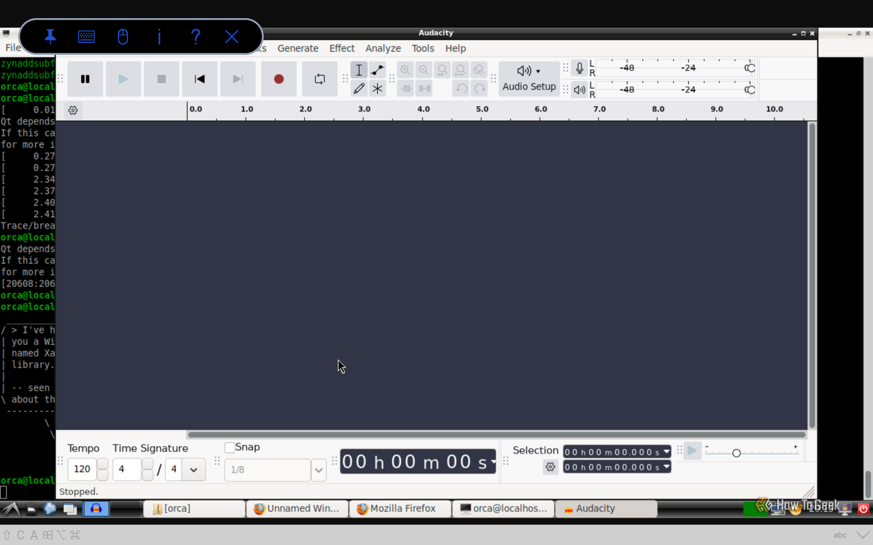873x545 pixels.
Task: Toggle the Loop button
Action: (320, 79)
